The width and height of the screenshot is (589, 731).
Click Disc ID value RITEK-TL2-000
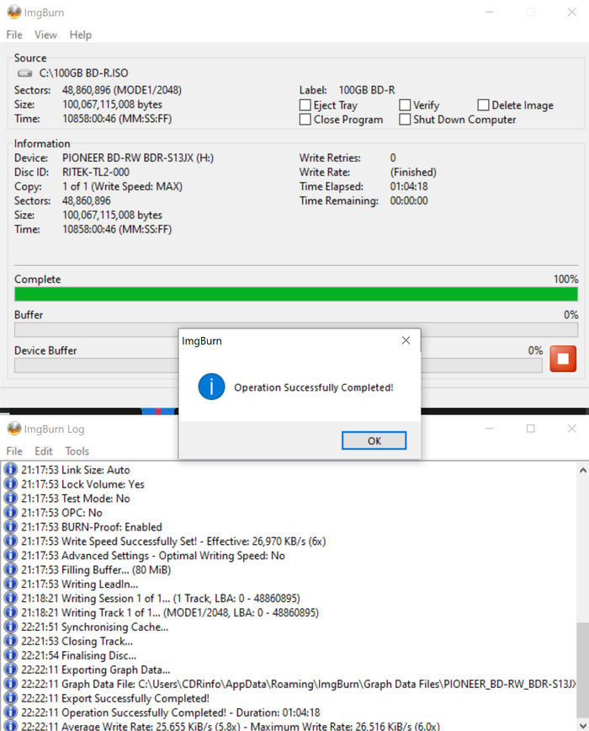[96, 173]
